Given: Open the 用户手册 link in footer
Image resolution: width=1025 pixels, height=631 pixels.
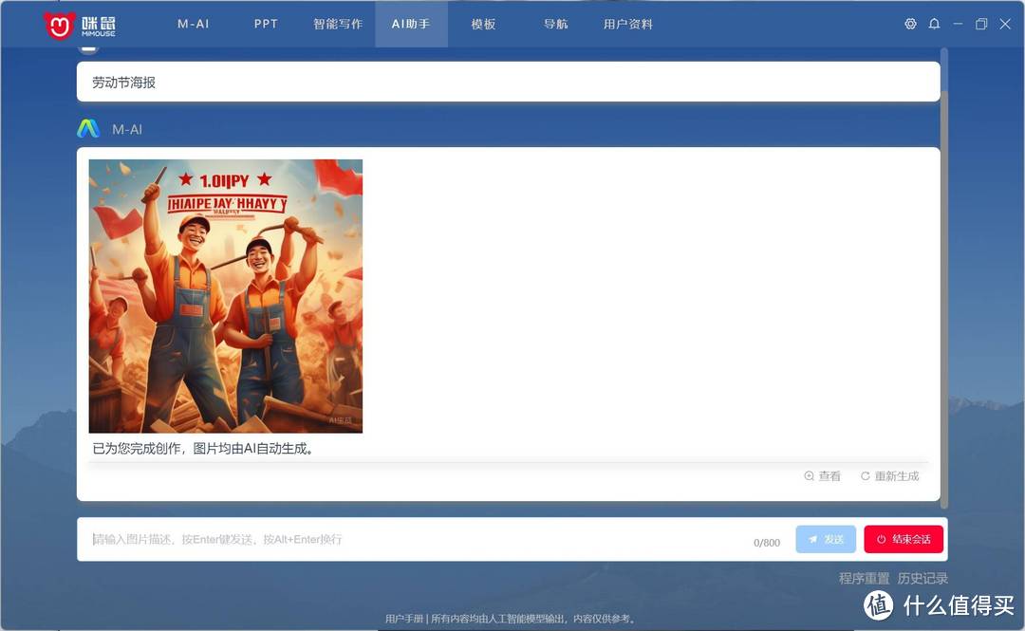Looking at the screenshot, I should 404,619.
